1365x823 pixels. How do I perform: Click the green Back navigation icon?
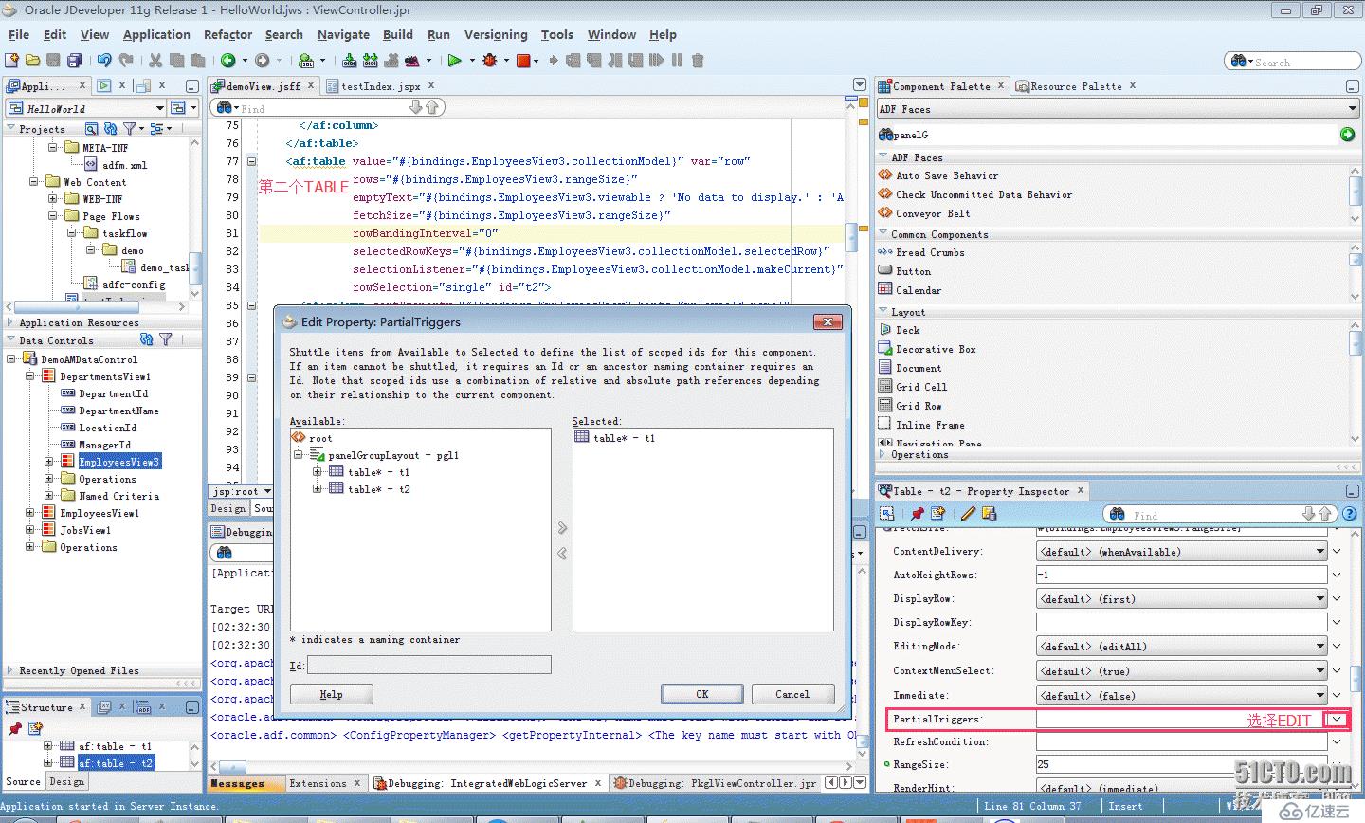[227, 60]
